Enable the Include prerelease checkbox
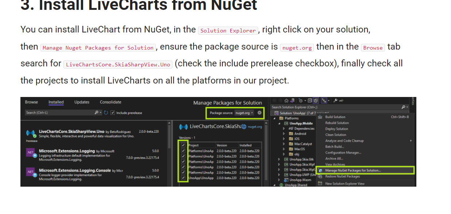This screenshot has height=214, width=451. point(112,113)
